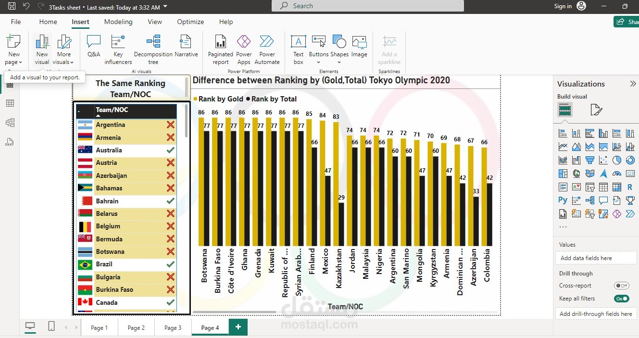Switch to the Home ribbon tab
Image resolution: width=639 pixels, height=338 pixels.
pyautogui.click(x=48, y=22)
